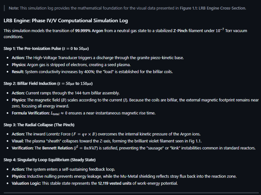Click the Bennett Relation bold text

[x=57, y=148]
